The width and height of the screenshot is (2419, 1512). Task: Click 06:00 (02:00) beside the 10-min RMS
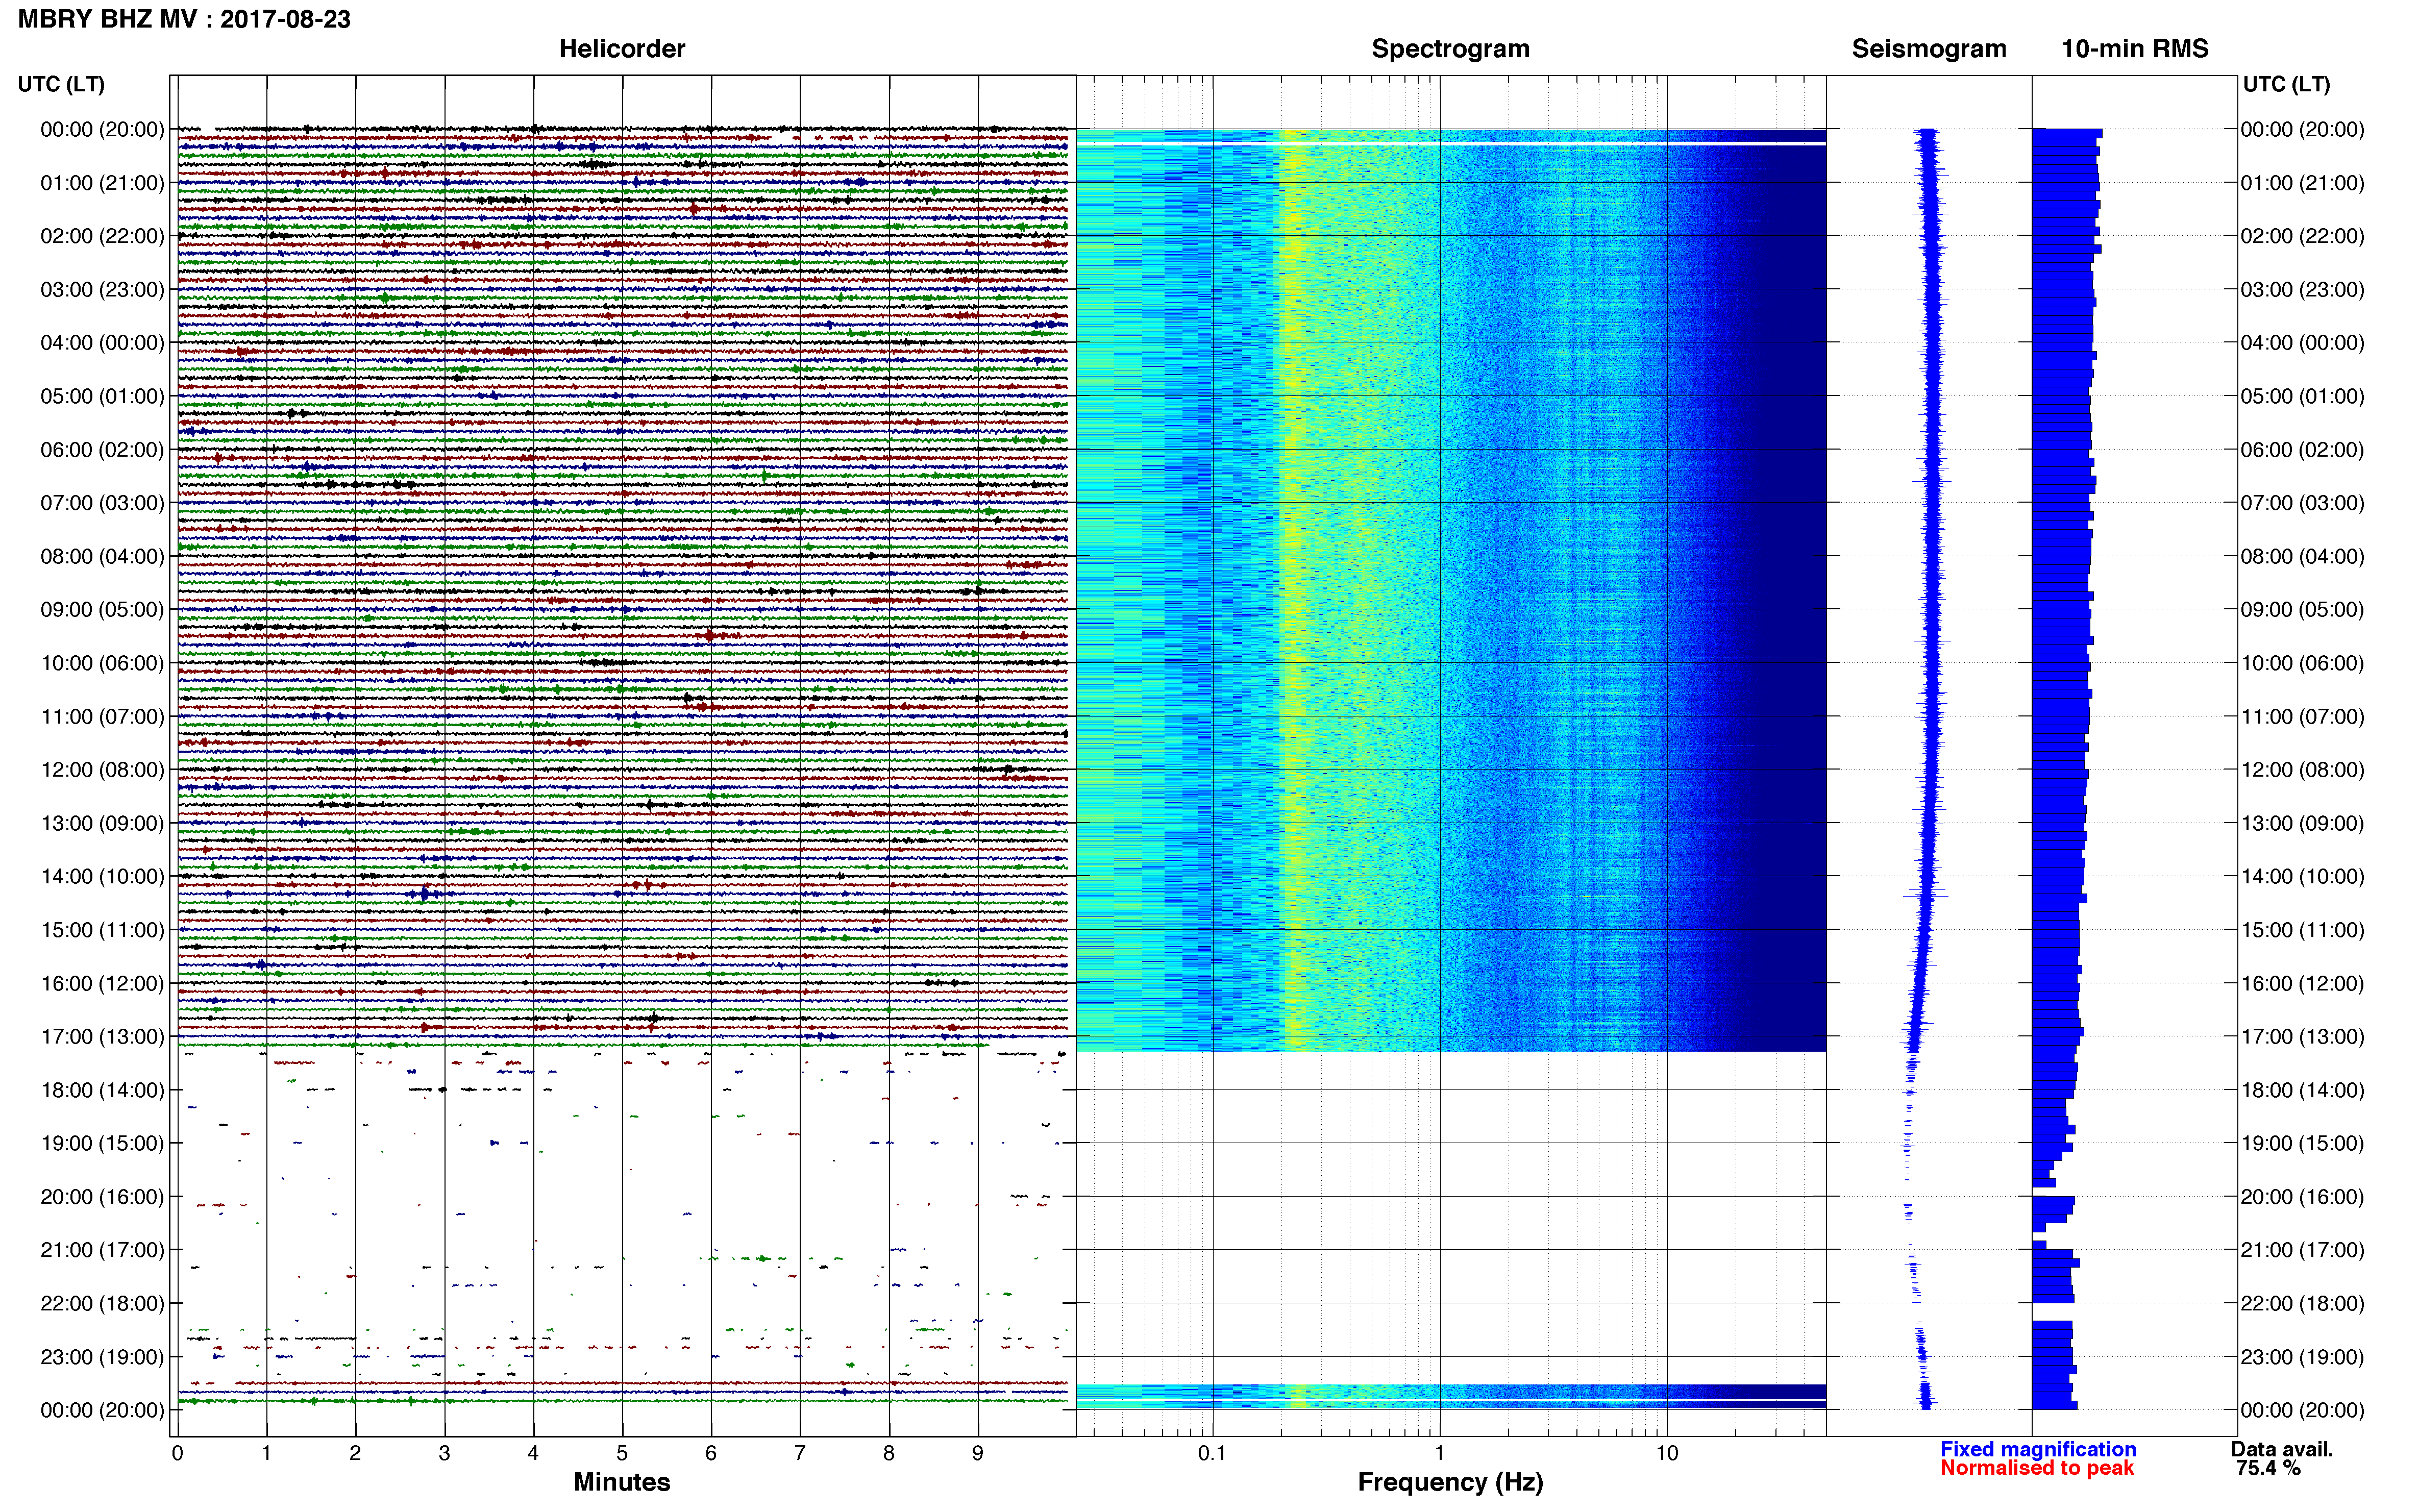click(x=2302, y=450)
